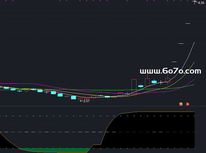The width and height of the screenshot is (206, 153).
Task: Click the 4.36 high price label
Action: point(201,3)
